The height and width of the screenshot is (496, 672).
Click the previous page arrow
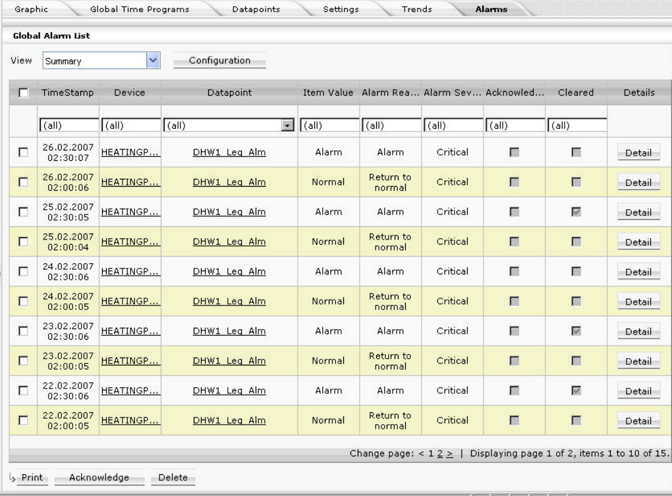click(424, 453)
